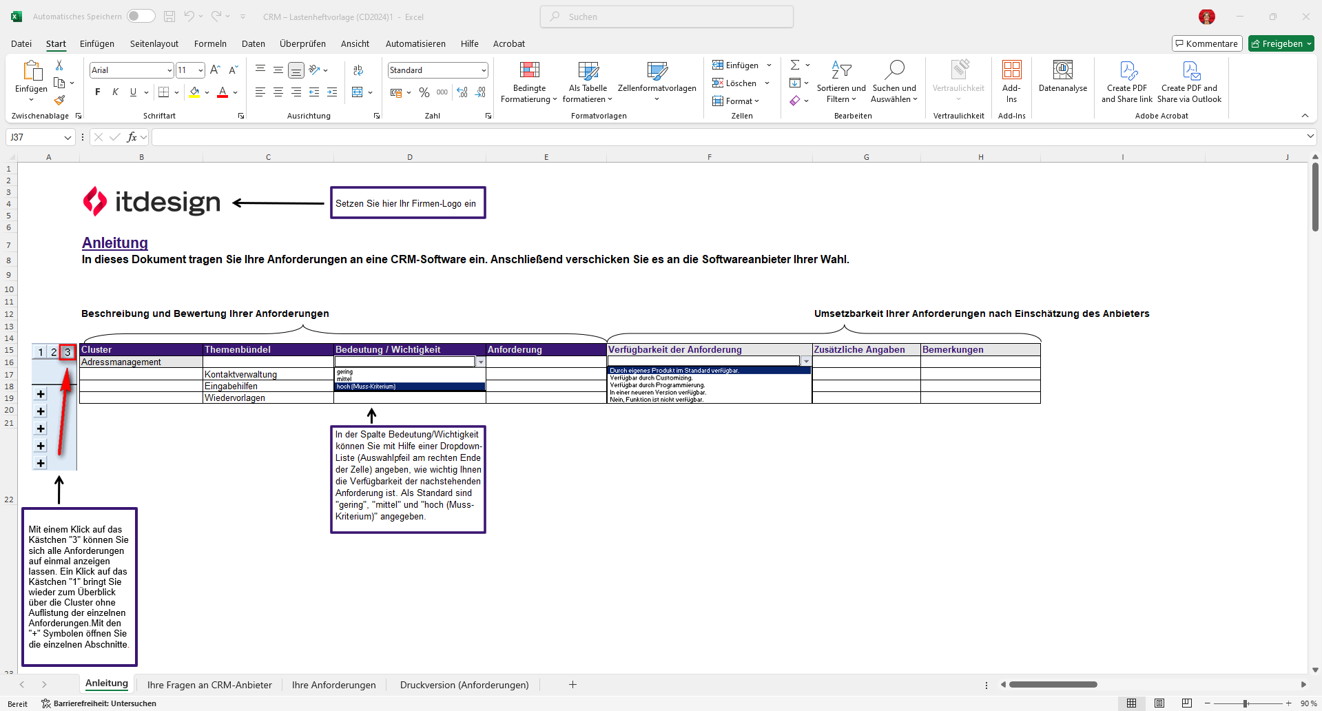Open Zellenformatvorlagen gallery
Viewport: 1322px width, 711px height.
click(x=657, y=82)
